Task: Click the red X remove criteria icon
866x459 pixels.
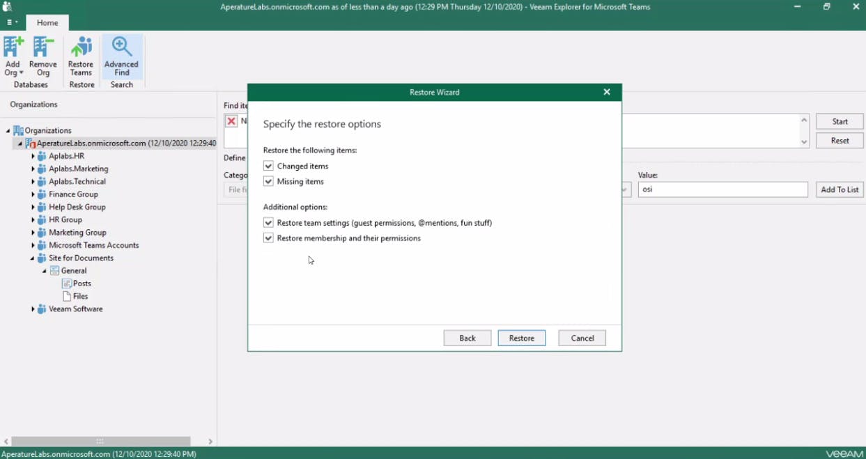Action: [231, 121]
